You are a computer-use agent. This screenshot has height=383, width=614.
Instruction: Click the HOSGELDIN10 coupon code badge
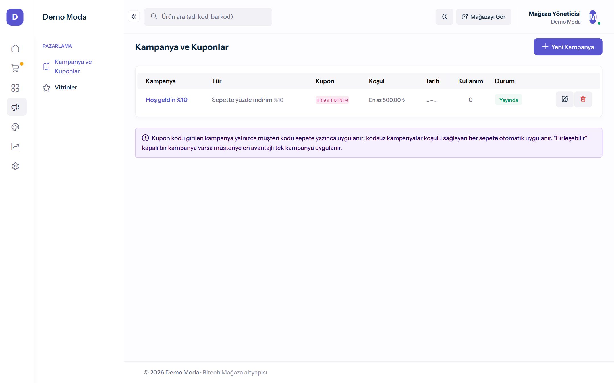332,100
